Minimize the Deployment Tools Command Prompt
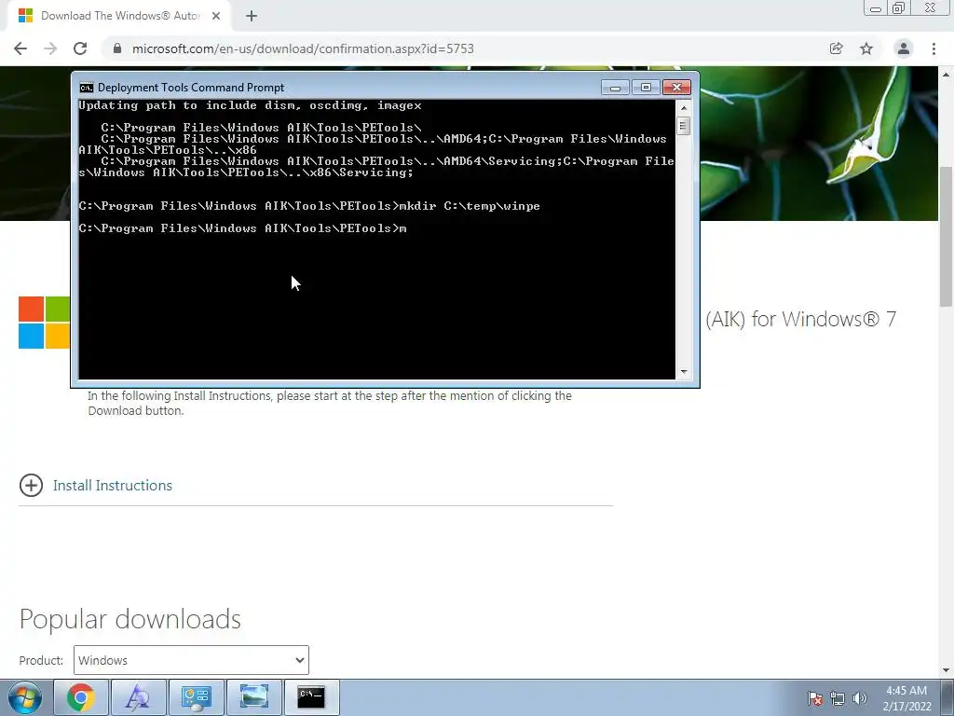Image resolution: width=954 pixels, height=716 pixels. coord(615,88)
